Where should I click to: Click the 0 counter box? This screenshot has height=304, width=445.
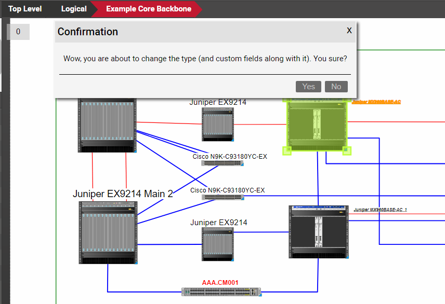18,32
